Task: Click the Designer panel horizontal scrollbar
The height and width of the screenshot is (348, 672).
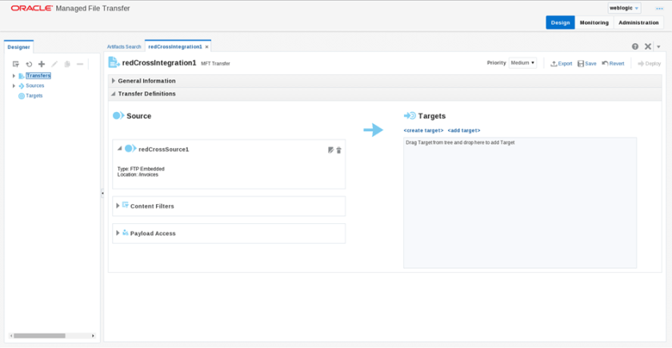Action: pos(40,336)
